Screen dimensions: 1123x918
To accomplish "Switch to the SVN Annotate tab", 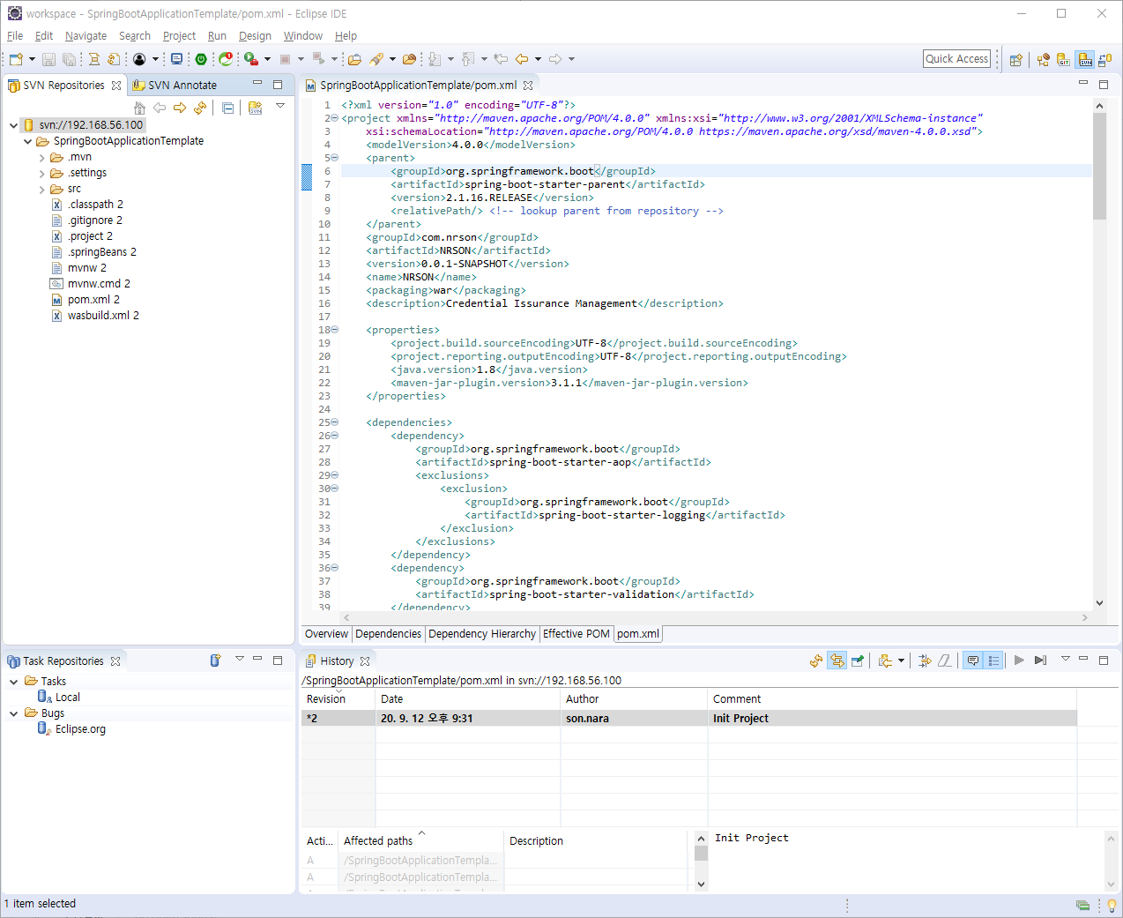I will 175,86.
